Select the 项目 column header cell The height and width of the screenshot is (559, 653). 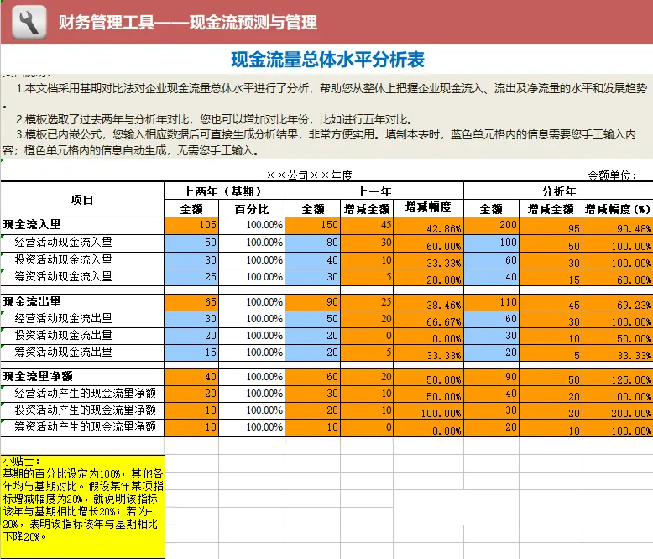(82, 200)
